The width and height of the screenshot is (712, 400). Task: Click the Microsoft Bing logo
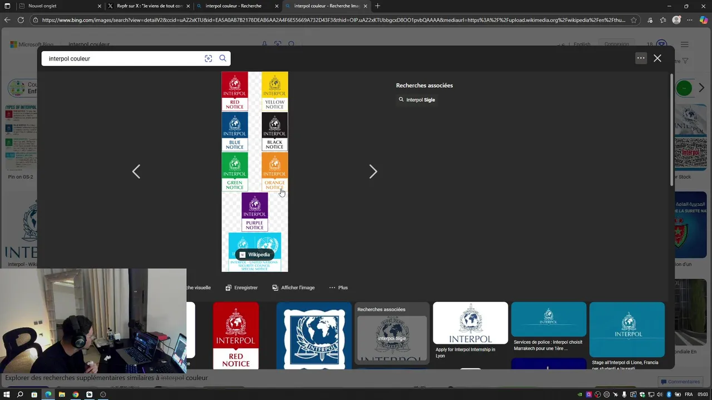tap(32, 44)
